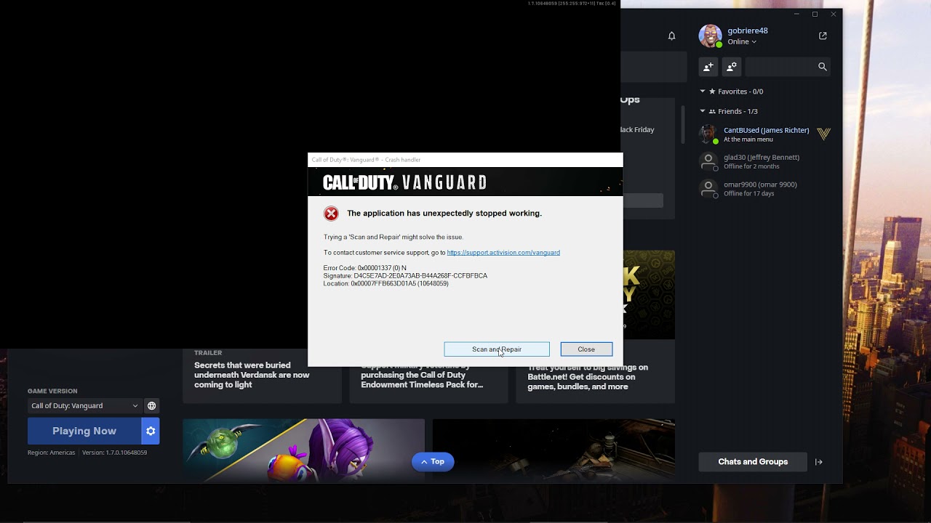Click the Playing Now button
This screenshot has width=931, height=523.
tap(84, 431)
